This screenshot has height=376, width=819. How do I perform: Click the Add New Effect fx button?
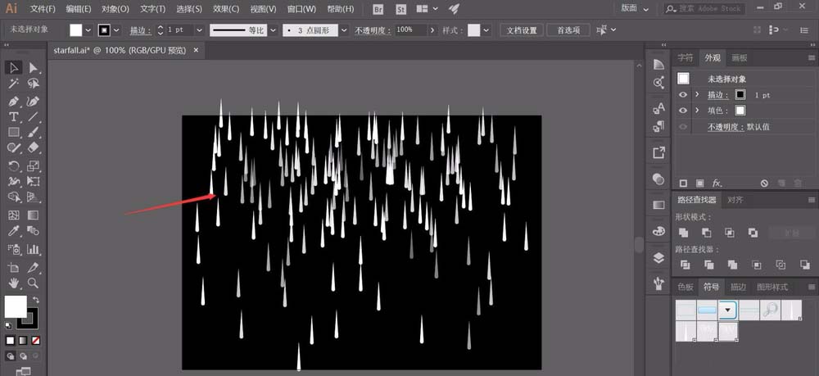(717, 183)
